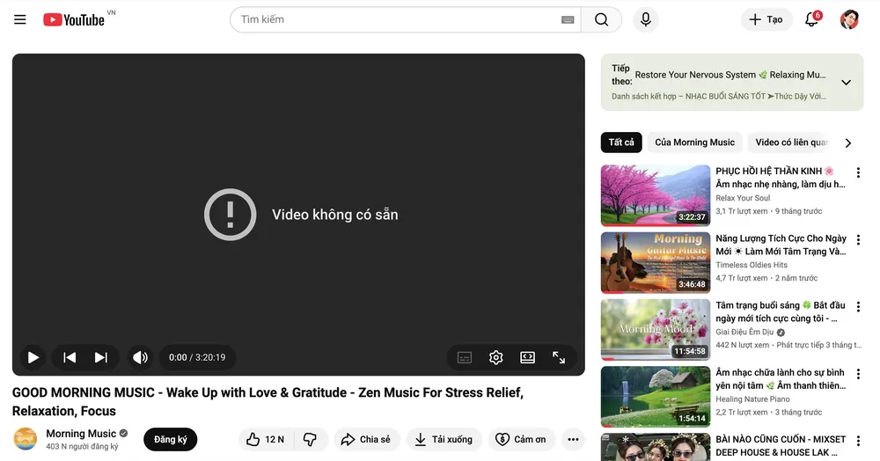
Task: Open player settings gear
Action: [495, 357]
